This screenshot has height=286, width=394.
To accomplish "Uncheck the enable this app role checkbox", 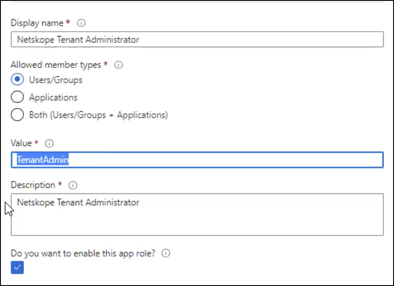I will pyautogui.click(x=17, y=267).
